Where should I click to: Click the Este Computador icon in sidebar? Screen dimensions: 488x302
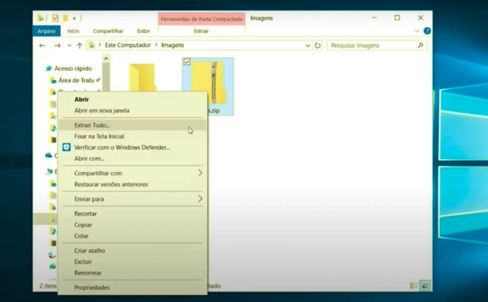click(49, 171)
